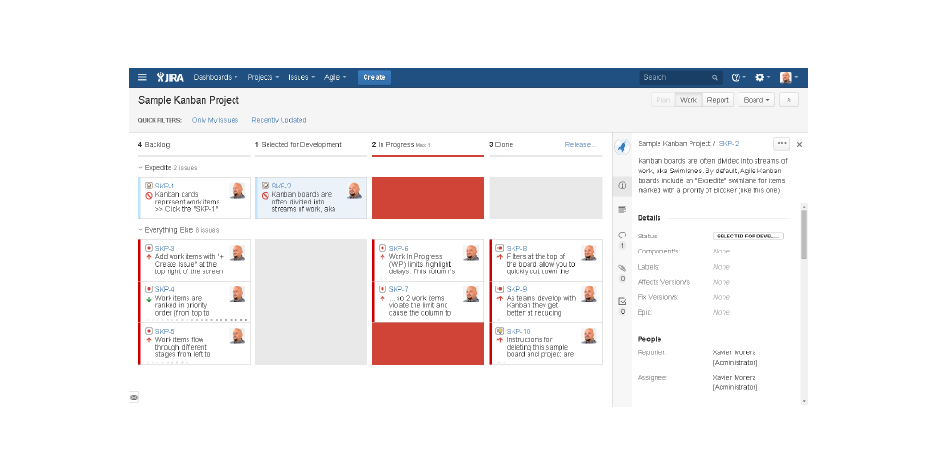Click the blocker icon on SKP-2 card
The image size is (942, 474).
point(265,196)
